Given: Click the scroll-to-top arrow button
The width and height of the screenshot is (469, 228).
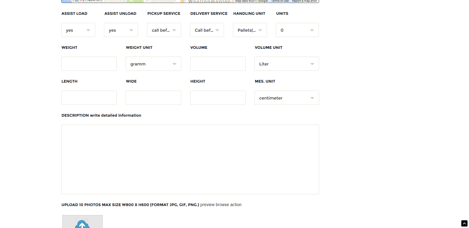Looking at the screenshot, I should coord(464,224).
